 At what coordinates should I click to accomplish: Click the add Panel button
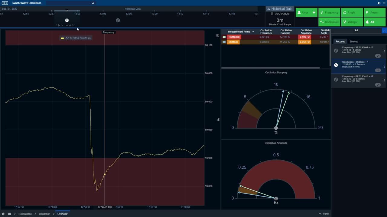pyautogui.click(x=324, y=214)
